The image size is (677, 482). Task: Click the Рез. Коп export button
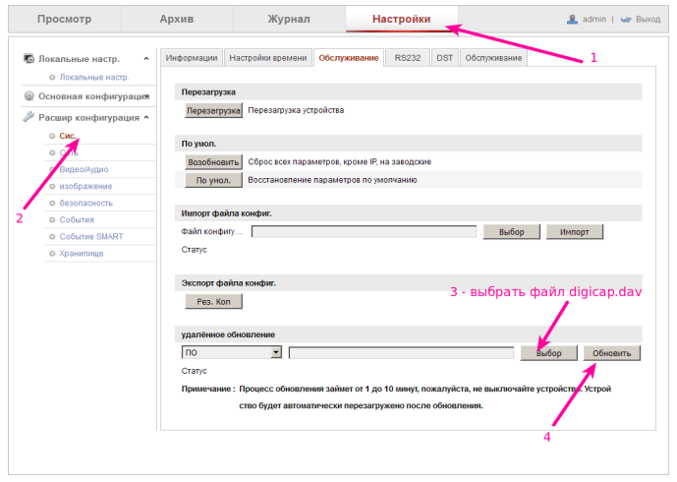213,301
